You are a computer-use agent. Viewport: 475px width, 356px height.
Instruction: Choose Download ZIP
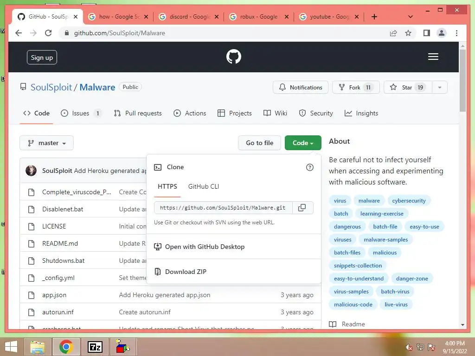pyautogui.click(x=186, y=272)
